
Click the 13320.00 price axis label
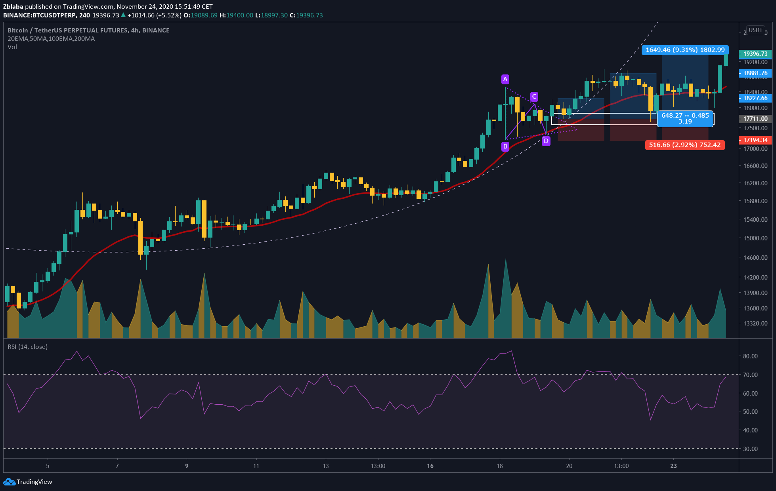[x=755, y=324]
